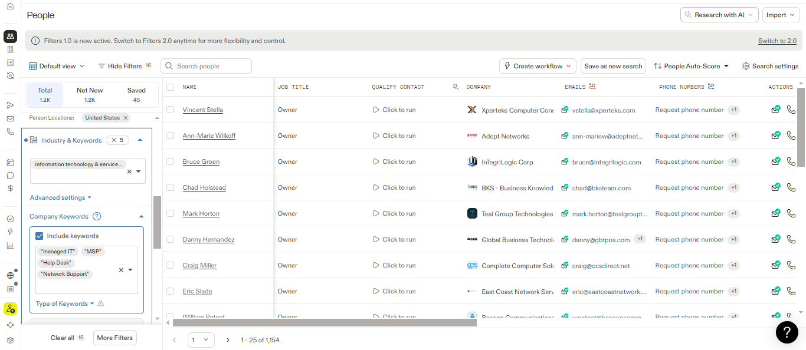Tick the checkbox beside Chad Holstead
The height and width of the screenshot is (350, 806).
tap(171, 187)
